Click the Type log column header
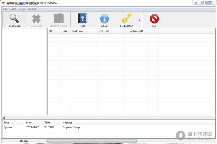The height and width of the screenshot is (144, 217). [x=14, y=123]
